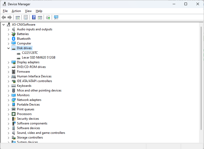Screen dimensions: 204x149
Task: Click the IDE ATA/ATAPI controllers icon
Action: pyautogui.click(x=14, y=81)
